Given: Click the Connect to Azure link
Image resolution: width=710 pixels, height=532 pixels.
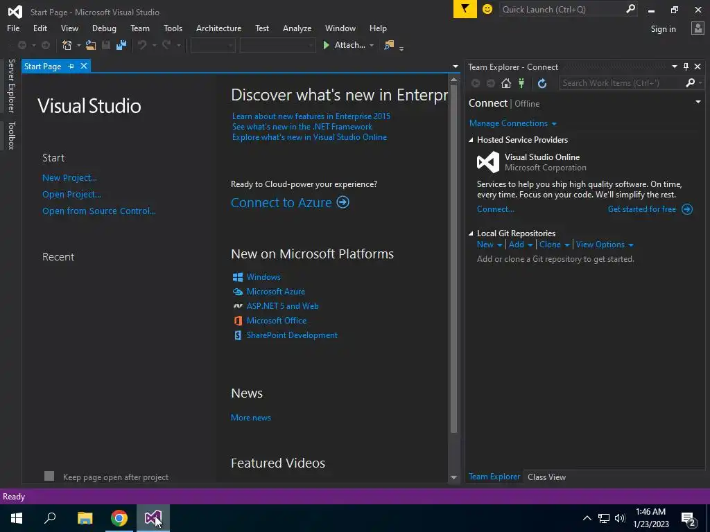Looking at the screenshot, I should pyautogui.click(x=282, y=202).
